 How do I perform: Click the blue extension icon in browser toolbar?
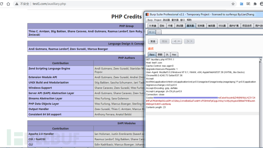(242, 4)
